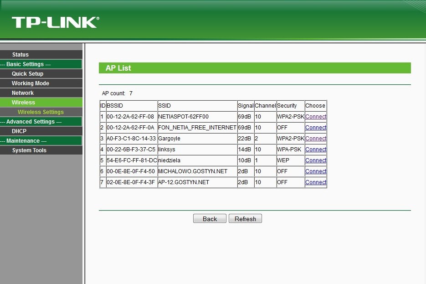The height and width of the screenshot is (284, 426).
Task: Connect to the Gargoyle access point
Action: [x=316, y=139]
